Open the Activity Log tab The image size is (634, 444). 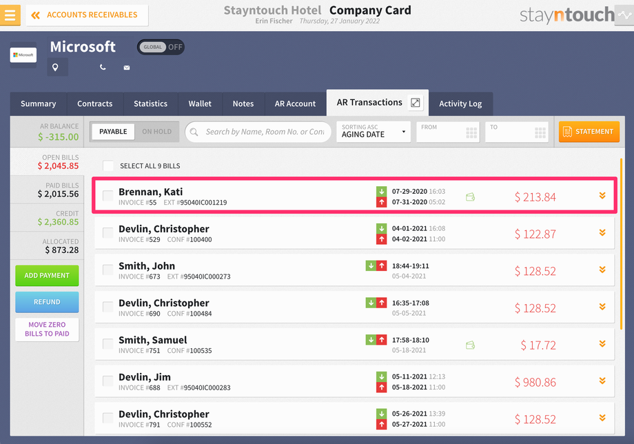[460, 104]
